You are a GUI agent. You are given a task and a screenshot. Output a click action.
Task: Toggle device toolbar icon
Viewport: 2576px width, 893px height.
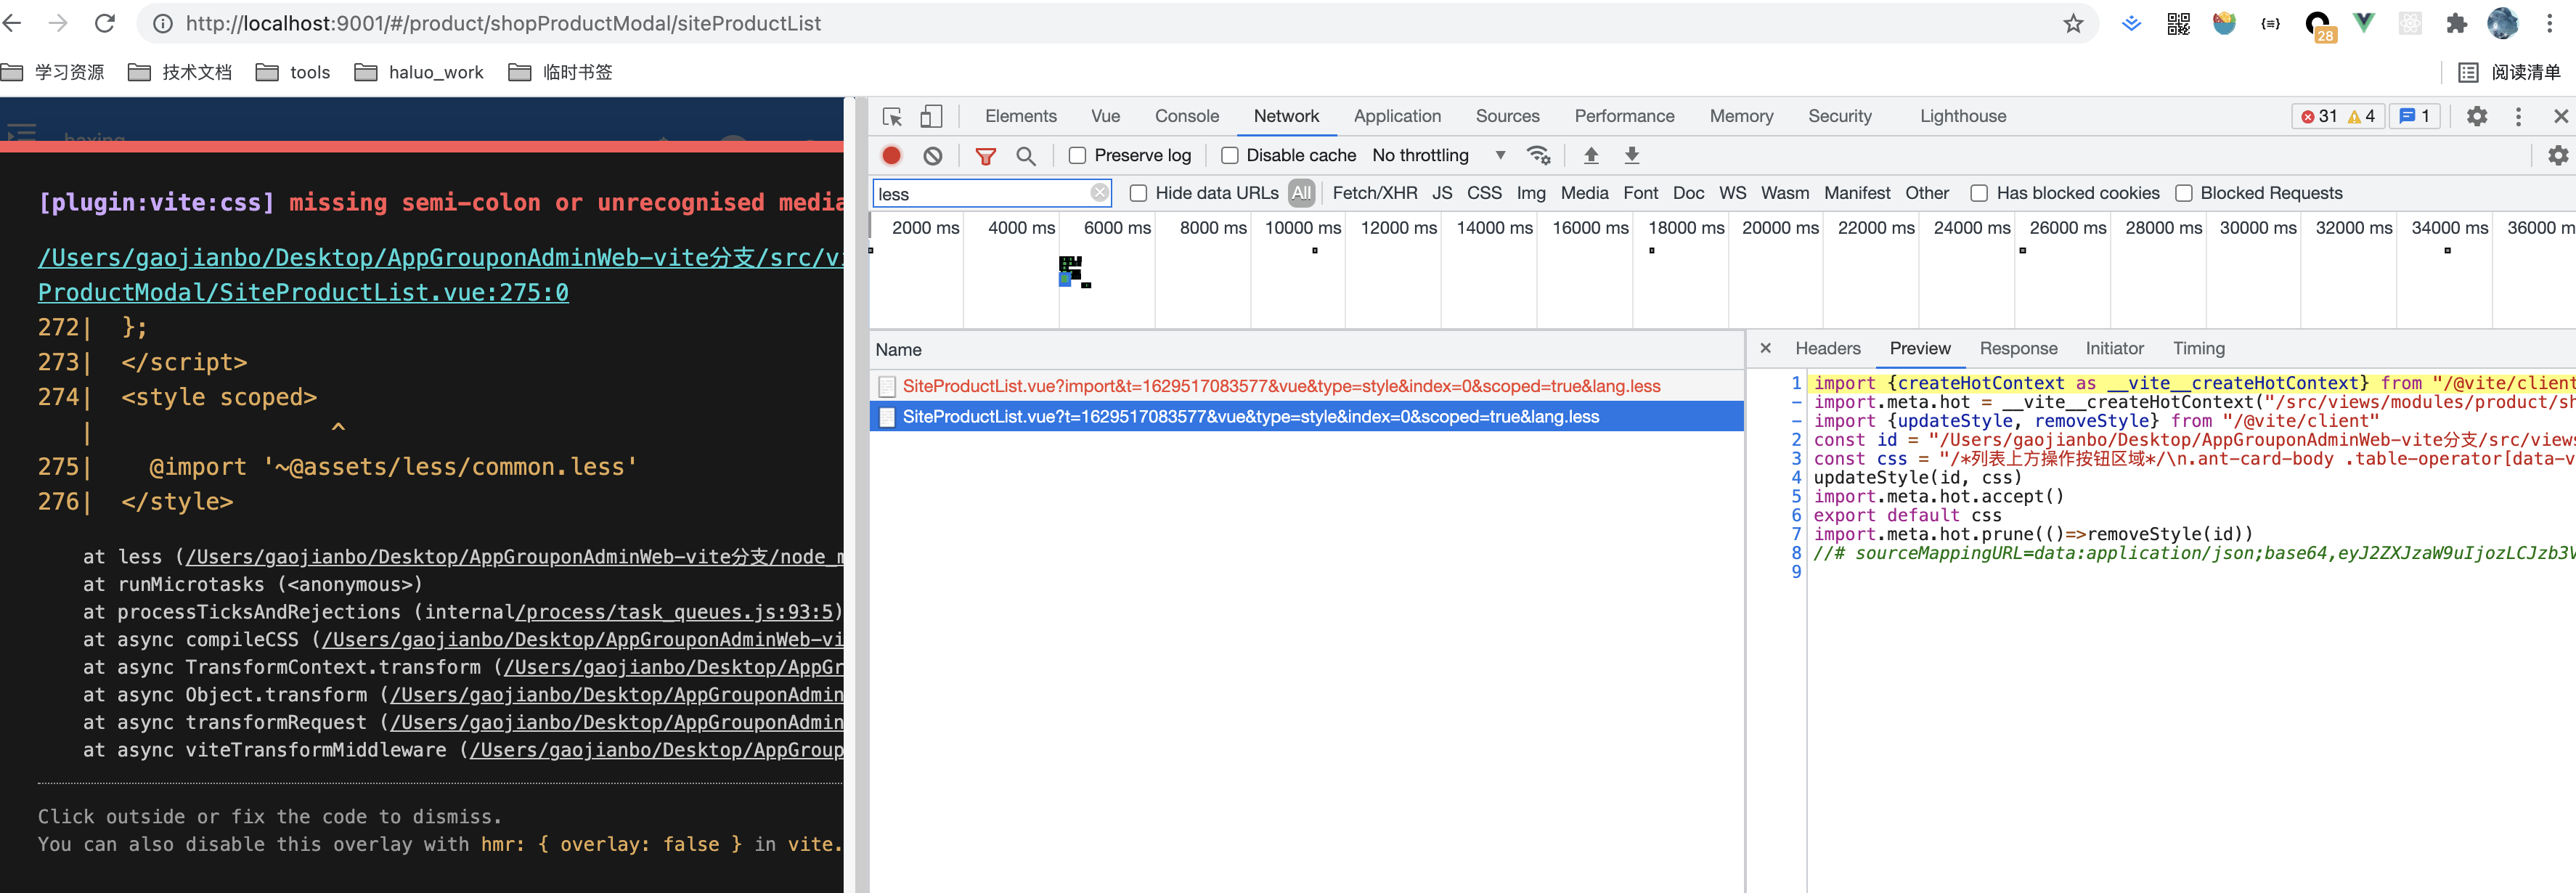pos(930,117)
